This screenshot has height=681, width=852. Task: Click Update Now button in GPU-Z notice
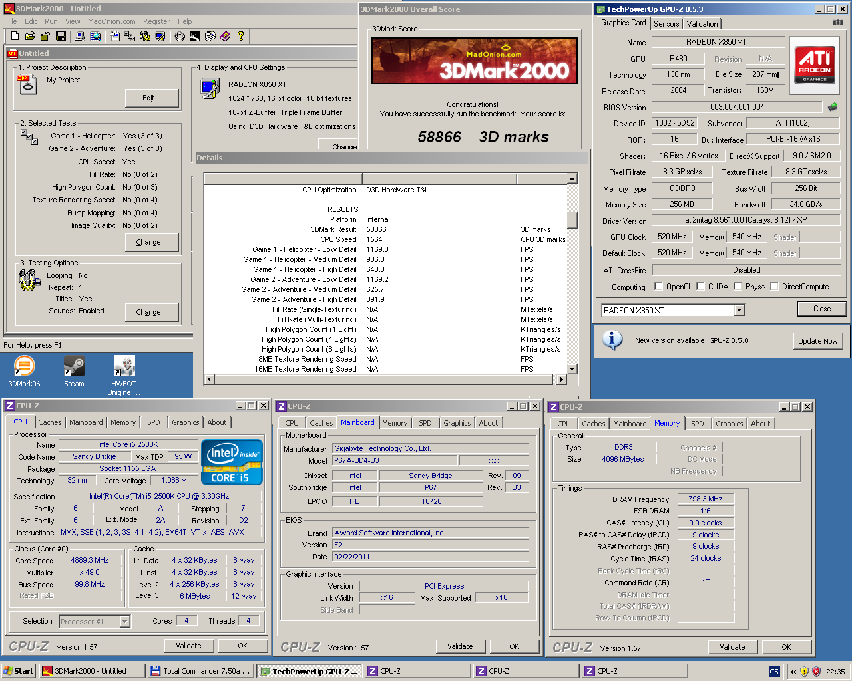pyautogui.click(x=818, y=341)
